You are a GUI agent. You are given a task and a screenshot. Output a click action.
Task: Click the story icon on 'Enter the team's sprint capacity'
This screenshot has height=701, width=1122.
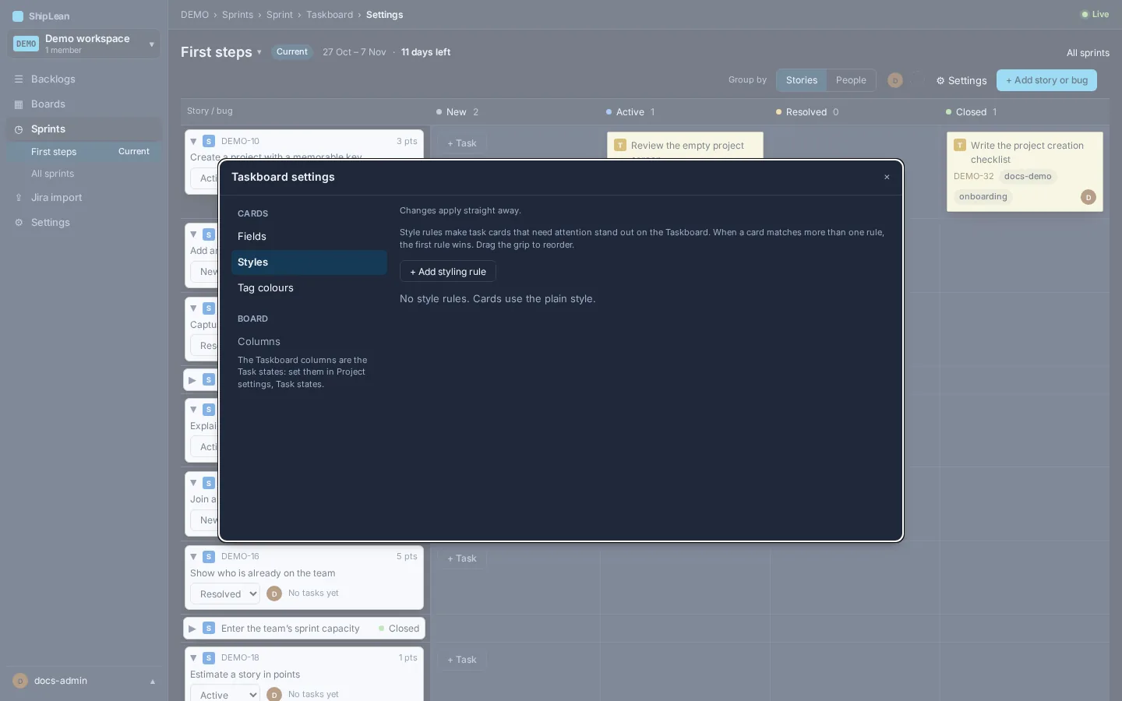[x=209, y=629]
